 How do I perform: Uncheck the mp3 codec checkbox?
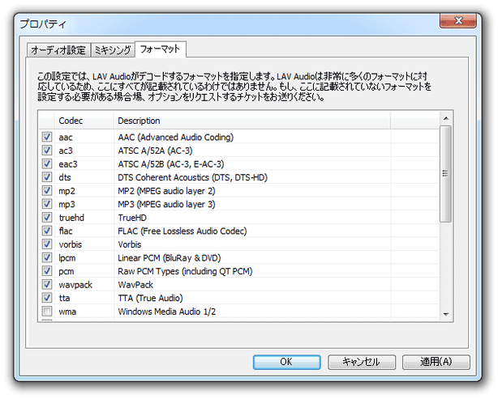click(47, 204)
